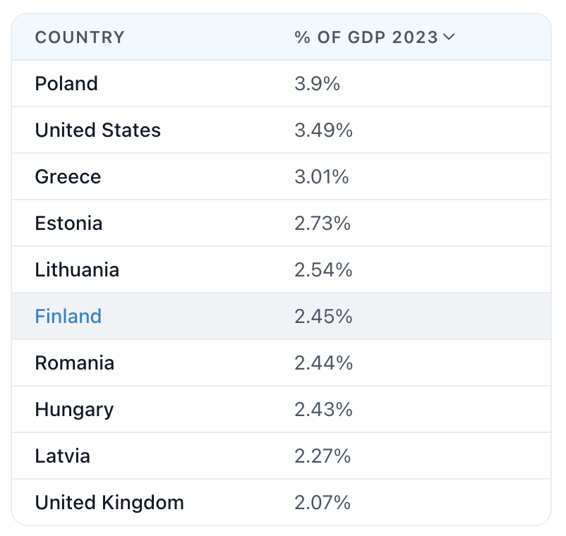The image size is (566, 536).
Task: Click the Estonia country name
Action: (68, 223)
